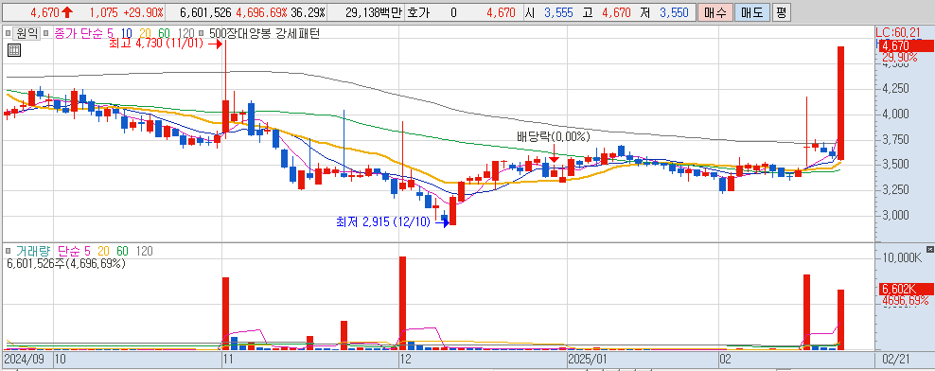
Task: Click the high price 4,670 after 고
Action: tap(617, 12)
